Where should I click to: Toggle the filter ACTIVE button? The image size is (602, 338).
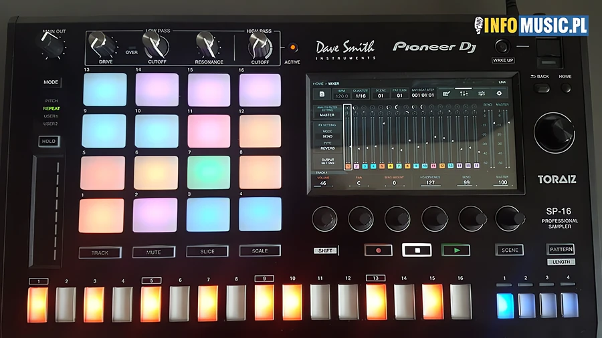292,47
